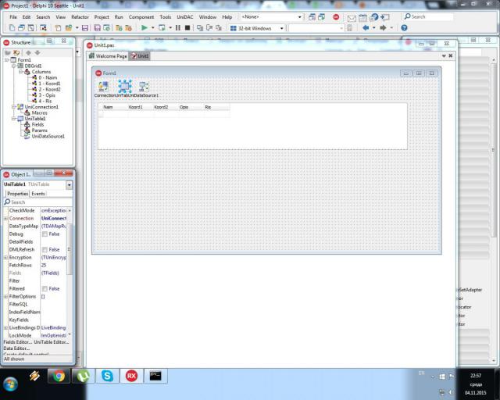The image size is (500, 400).
Task: Click the calendar icon in top toolbar
Action: [362, 17]
